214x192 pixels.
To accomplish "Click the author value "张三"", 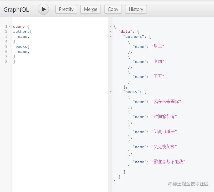I will [x=158, y=46].
